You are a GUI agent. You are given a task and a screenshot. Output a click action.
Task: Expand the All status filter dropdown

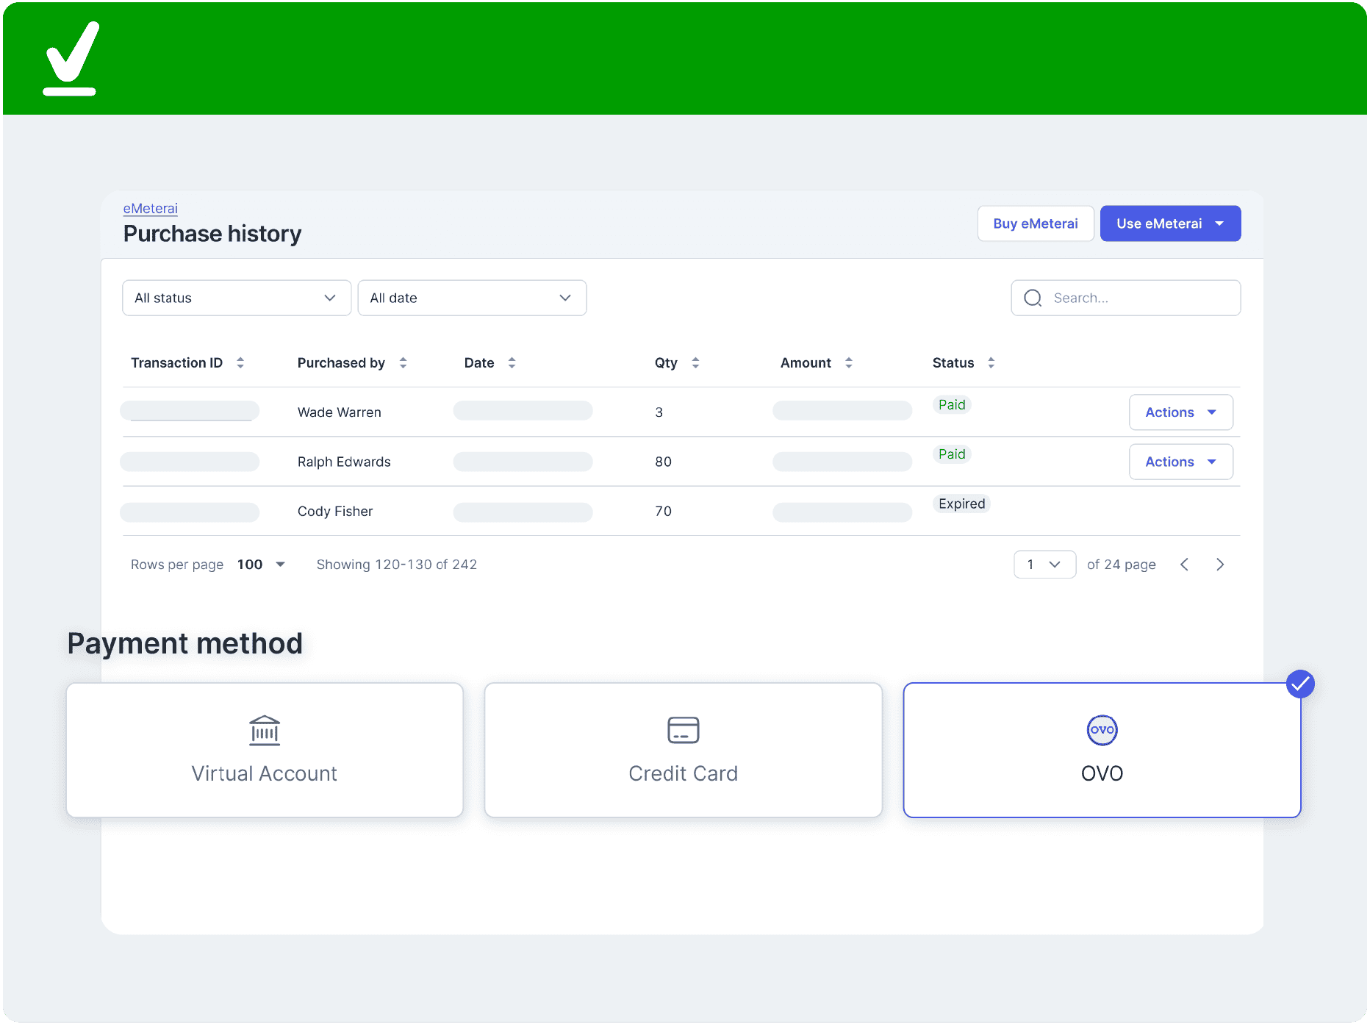[x=237, y=298]
